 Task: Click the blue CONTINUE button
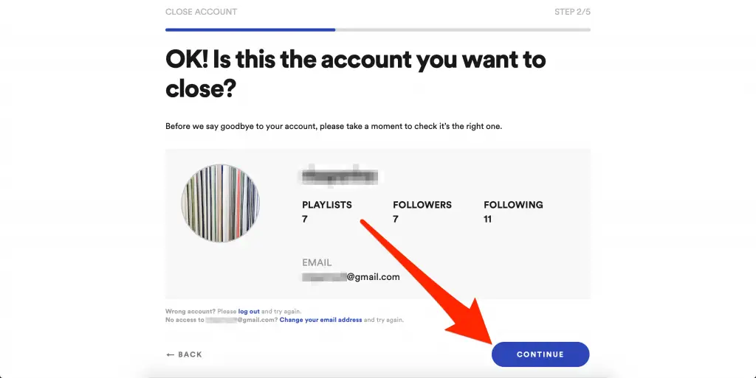pos(540,354)
